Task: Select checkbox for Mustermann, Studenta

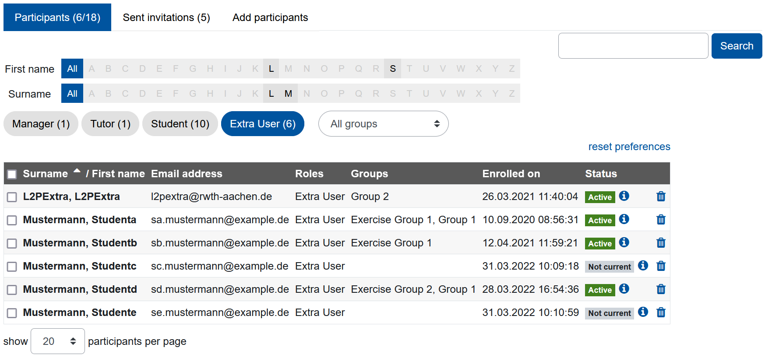Action: pyautogui.click(x=12, y=221)
